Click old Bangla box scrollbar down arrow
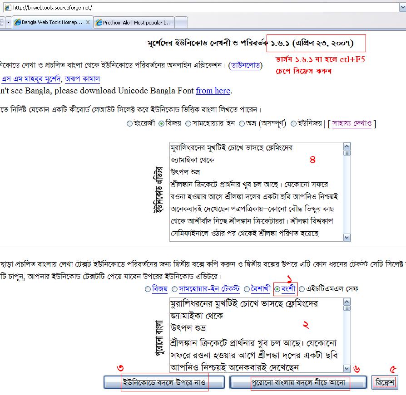This screenshot has width=406, height=395. click(347, 368)
